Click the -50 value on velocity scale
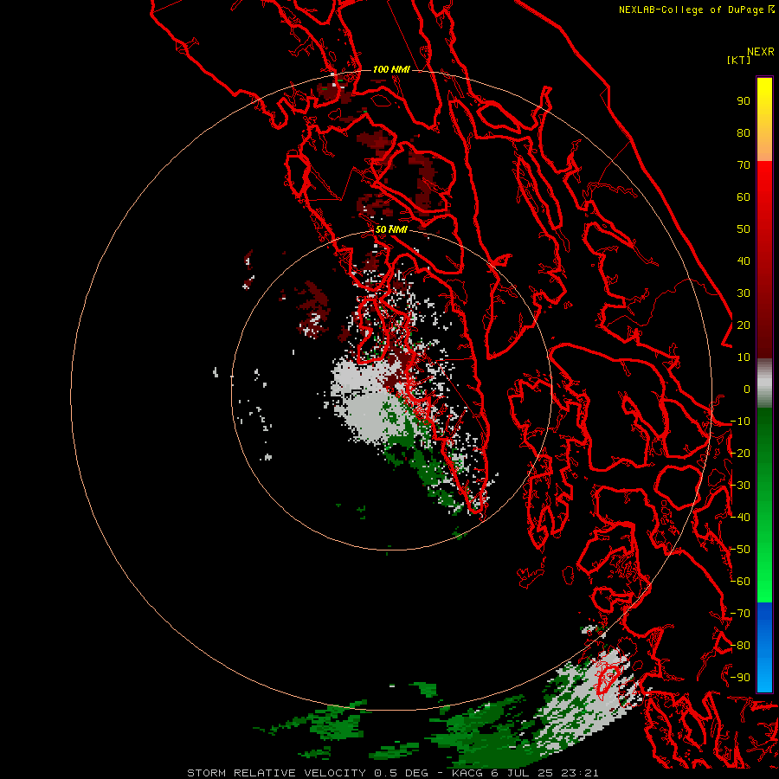Image resolution: width=779 pixels, height=779 pixels. [740, 550]
